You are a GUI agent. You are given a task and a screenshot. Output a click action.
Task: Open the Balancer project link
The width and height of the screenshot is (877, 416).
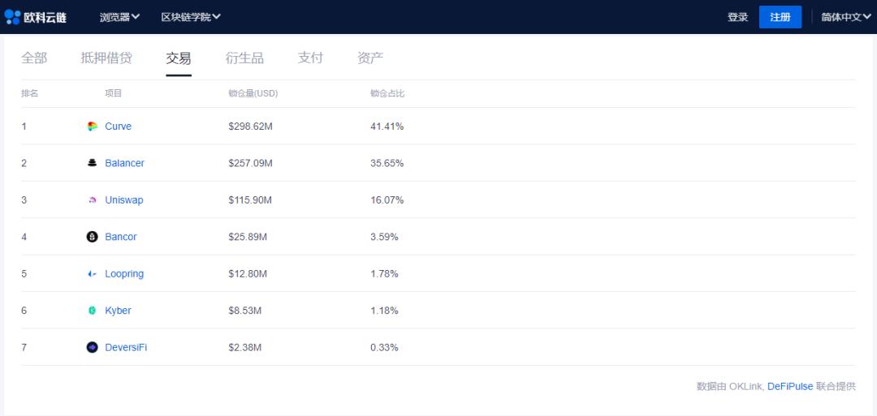tap(125, 163)
